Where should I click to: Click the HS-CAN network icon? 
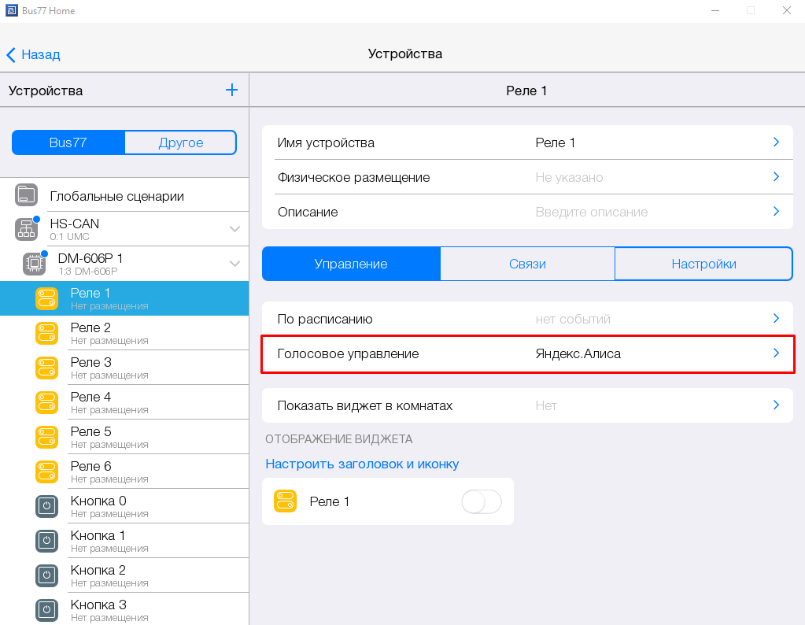(26, 229)
